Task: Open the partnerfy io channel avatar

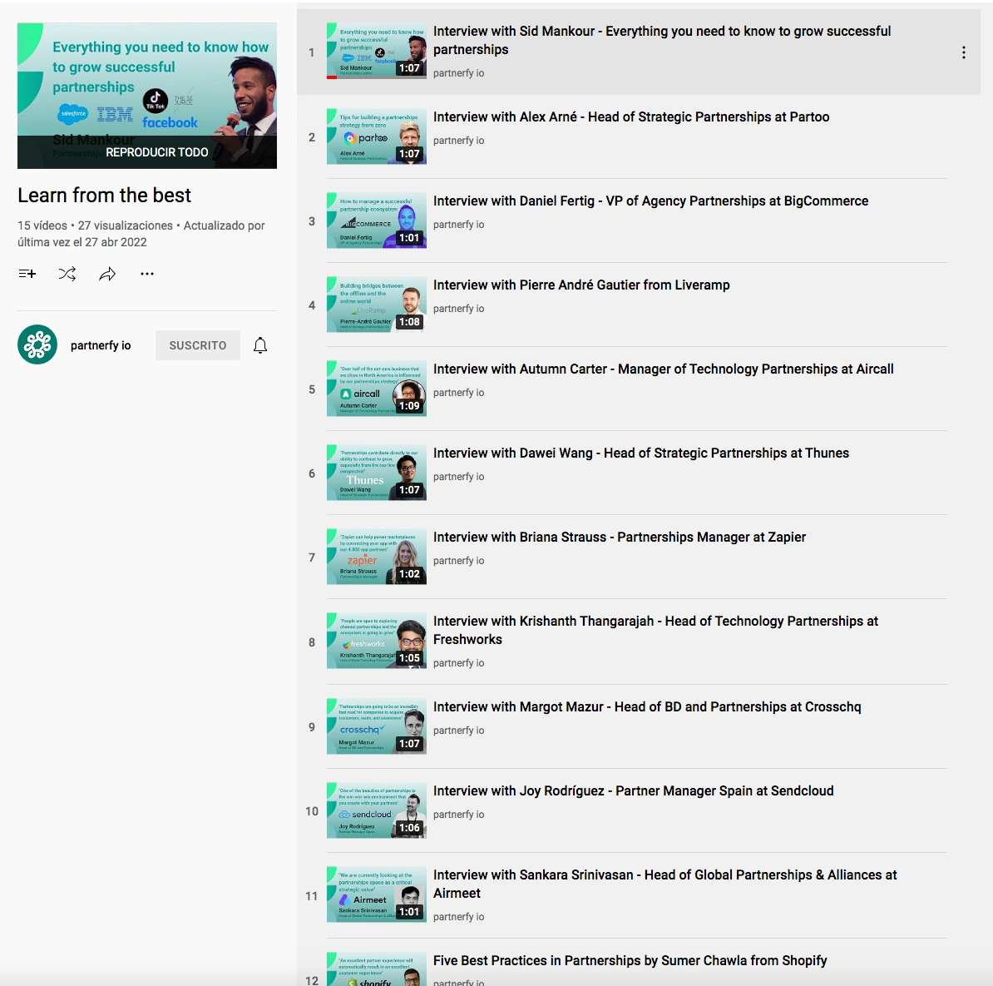Action: click(37, 344)
